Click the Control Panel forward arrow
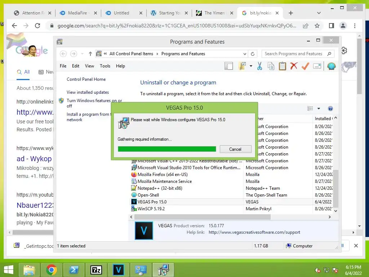369x277 pixels. [x=74, y=54]
